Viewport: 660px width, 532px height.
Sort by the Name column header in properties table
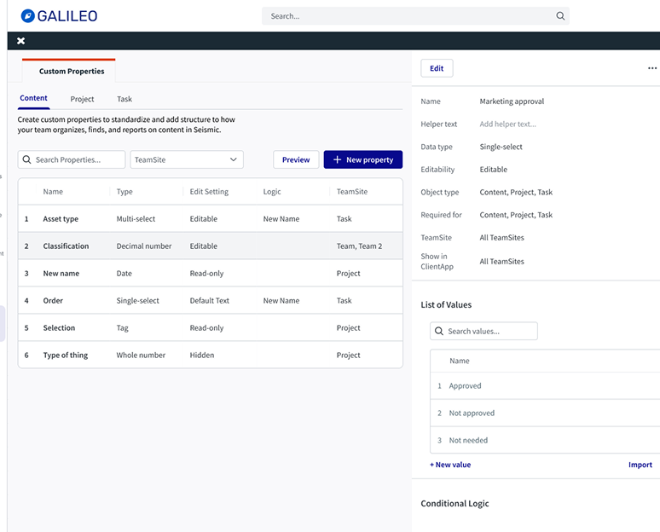coord(53,192)
